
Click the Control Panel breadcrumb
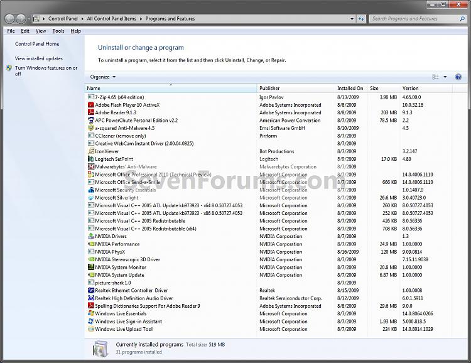[63, 19]
